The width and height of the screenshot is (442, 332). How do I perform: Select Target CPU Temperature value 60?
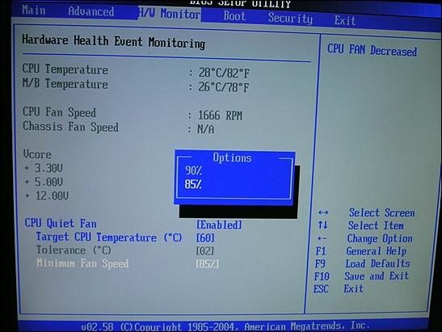click(205, 237)
